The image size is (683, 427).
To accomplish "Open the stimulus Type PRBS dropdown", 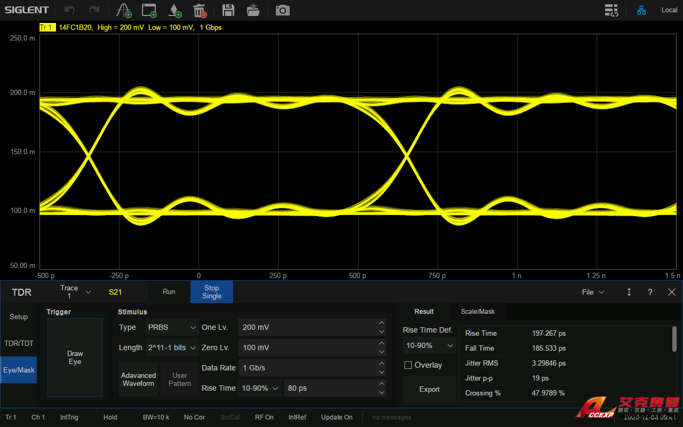I will point(172,327).
